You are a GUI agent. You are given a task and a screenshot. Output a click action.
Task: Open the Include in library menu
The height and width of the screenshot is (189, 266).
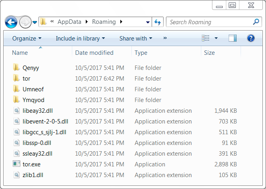pyautogui.click(x=81, y=39)
